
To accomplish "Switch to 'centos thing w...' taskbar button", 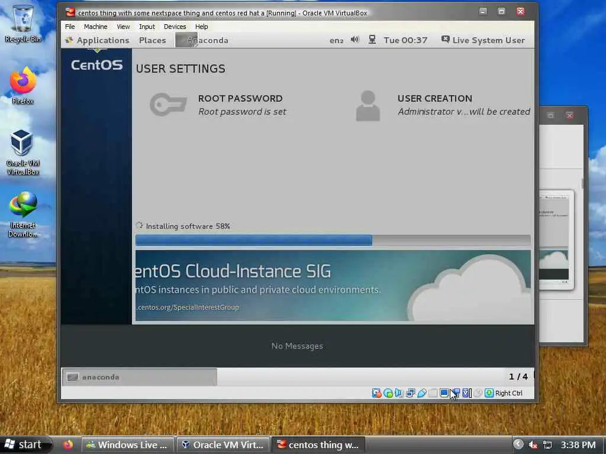I will coord(318,445).
